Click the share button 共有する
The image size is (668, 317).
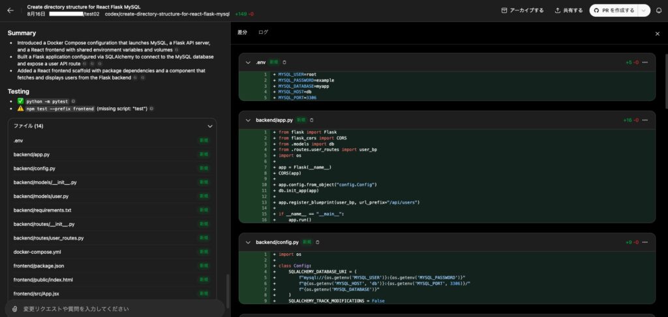(569, 10)
